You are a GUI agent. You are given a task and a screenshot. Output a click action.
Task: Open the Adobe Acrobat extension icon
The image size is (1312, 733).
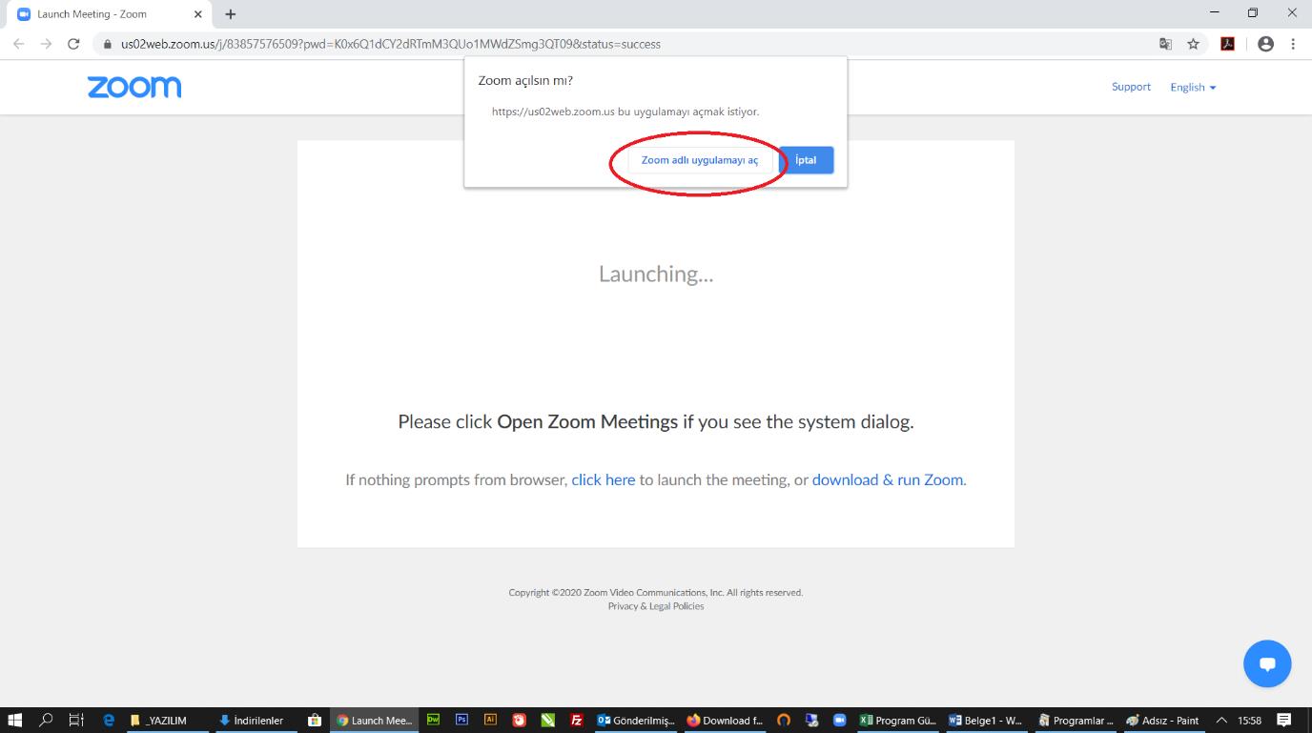[1228, 44]
